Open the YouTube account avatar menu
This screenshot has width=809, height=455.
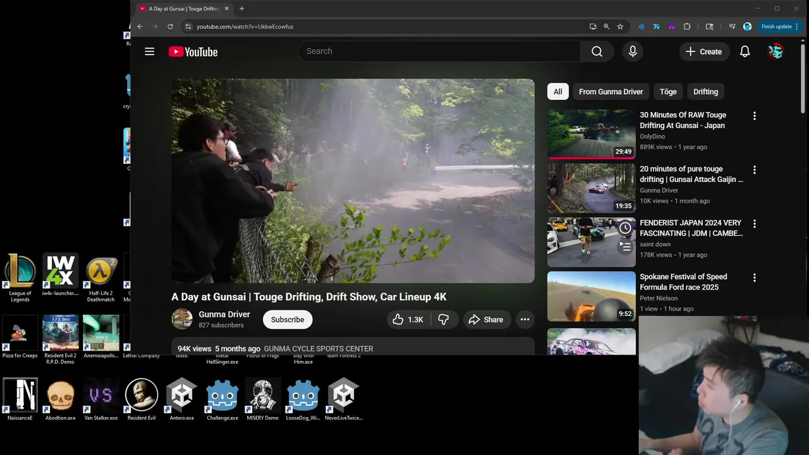click(x=776, y=52)
